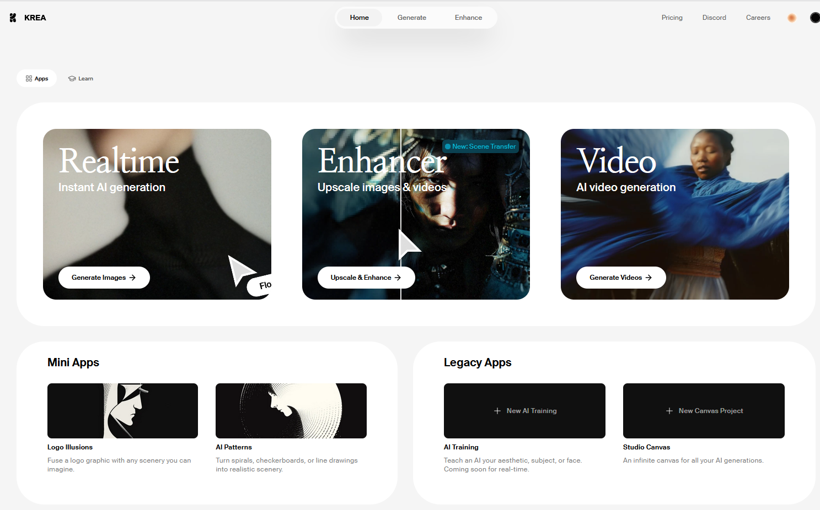This screenshot has height=510, width=820.
Task: Click the Enhancer before/after divider line
Action: tap(401, 214)
